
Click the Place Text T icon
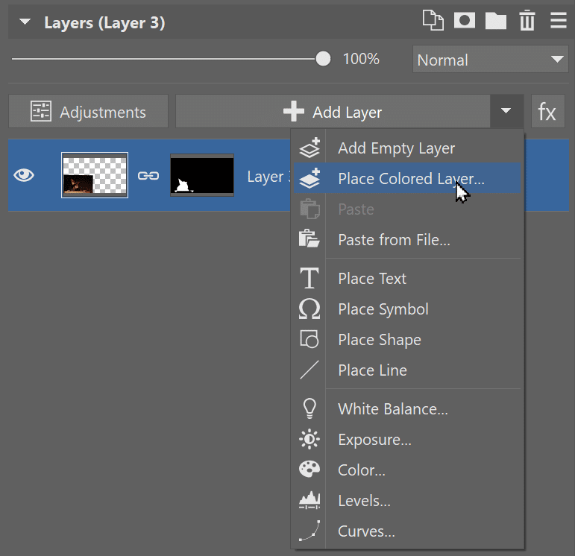pyautogui.click(x=309, y=279)
